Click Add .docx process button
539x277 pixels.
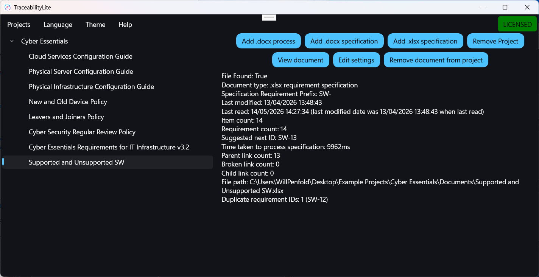tap(268, 41)
